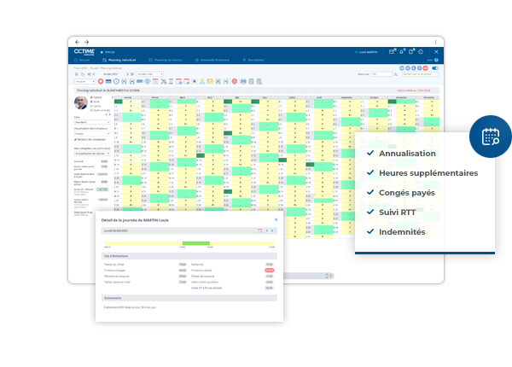Open the Aucun compteurs visualization dropdown
512x367 pixels.
point(92,133)
